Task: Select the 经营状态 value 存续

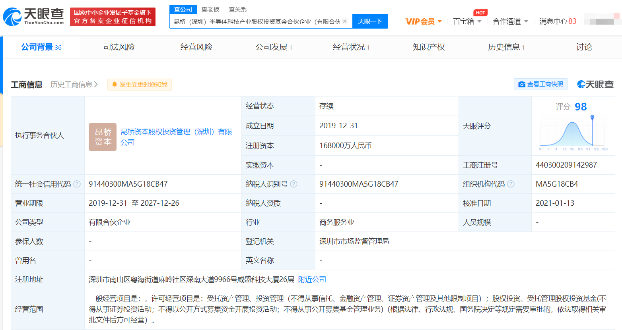Action: 327,106
